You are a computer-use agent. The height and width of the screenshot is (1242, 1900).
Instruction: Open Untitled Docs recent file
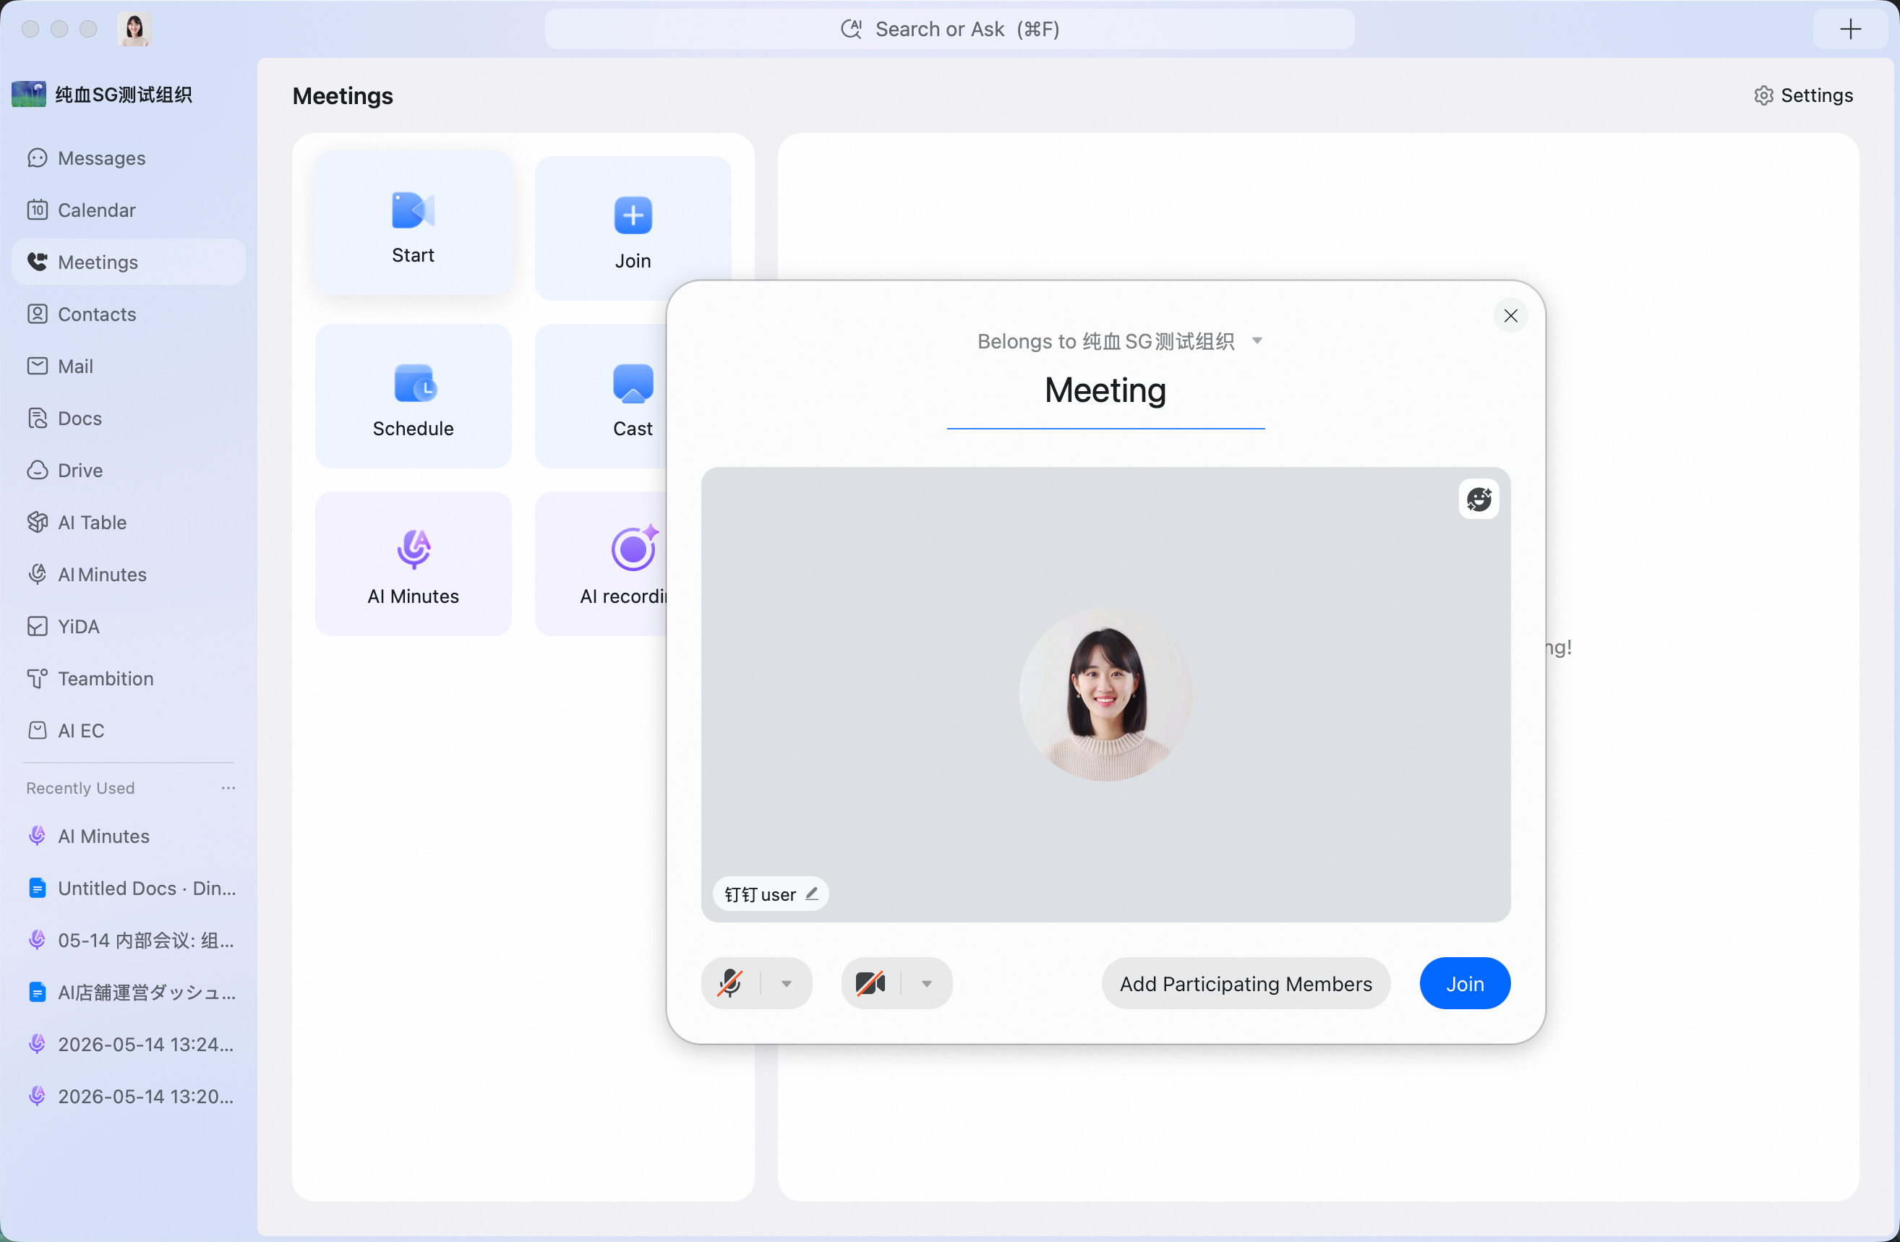click(x=129, y=888)
